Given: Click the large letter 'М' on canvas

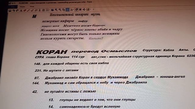Looking at the screenshot, I should [34, 16].
